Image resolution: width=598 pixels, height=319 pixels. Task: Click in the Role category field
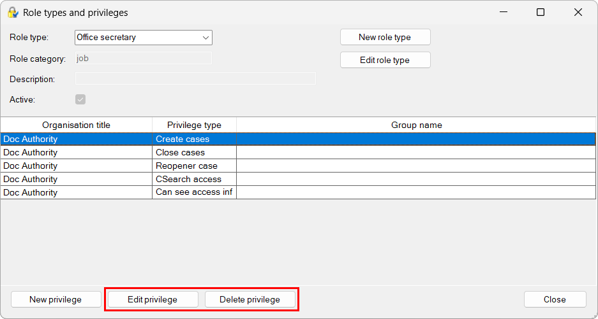click(x=144, y=58)
